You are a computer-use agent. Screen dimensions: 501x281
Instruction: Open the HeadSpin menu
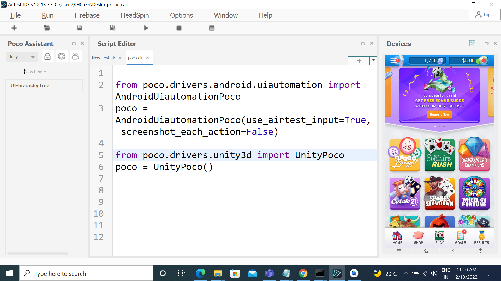pyautogui.click(x=135, y=15)
